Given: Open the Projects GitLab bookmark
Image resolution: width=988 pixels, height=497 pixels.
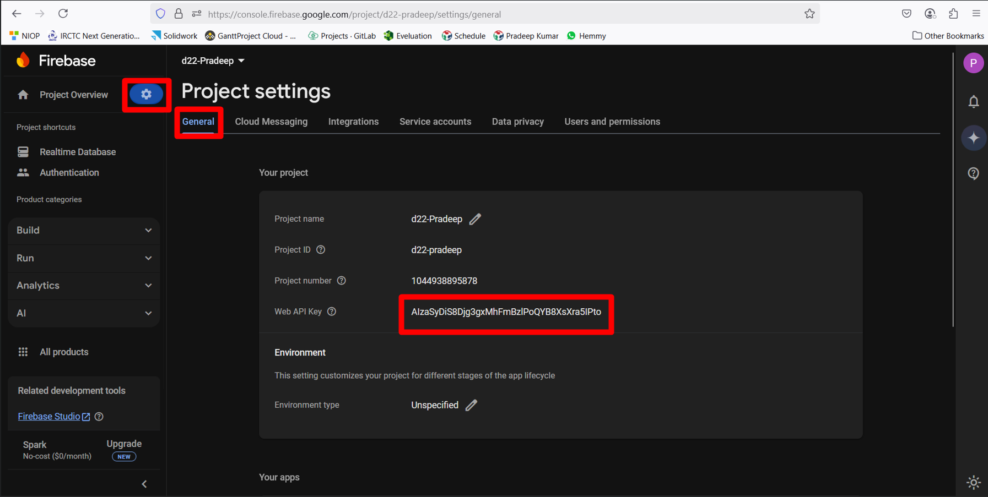Looking at the screenshot, I should [x=342, y=36].
